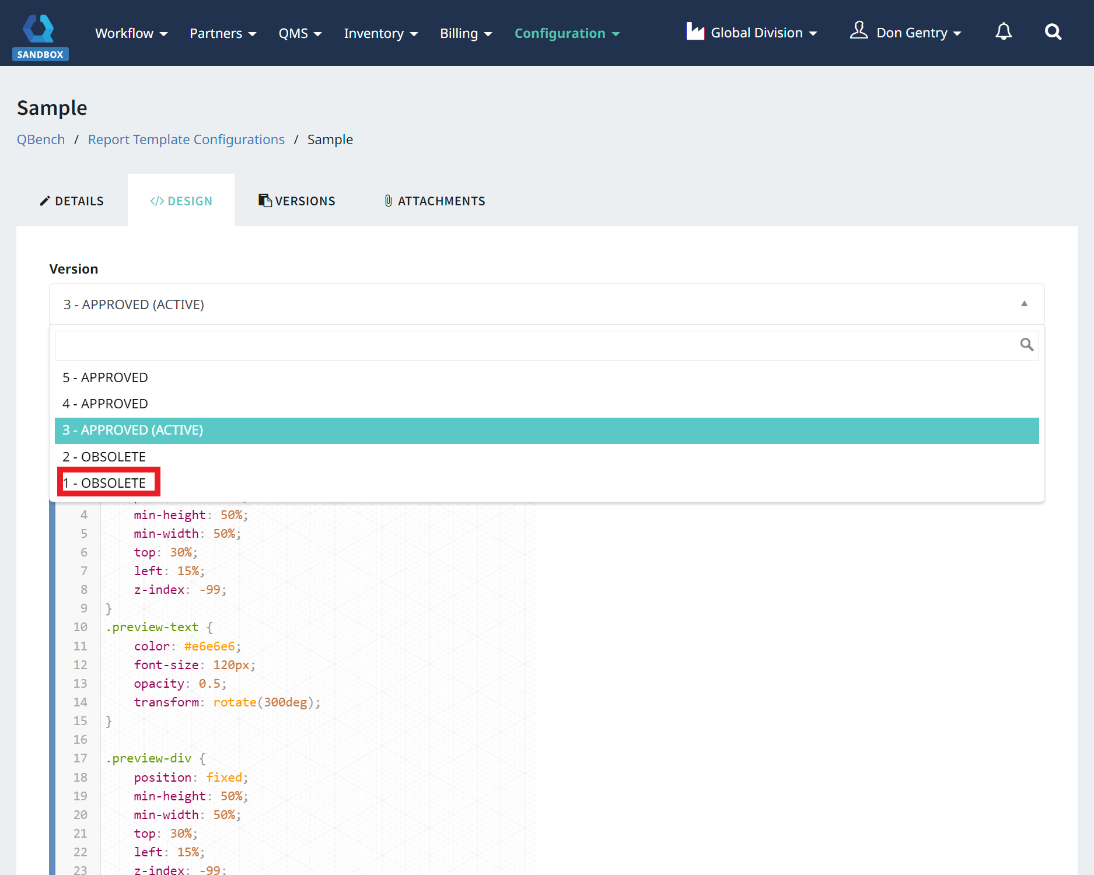Select the Design tab
1094x875 pixels.
(181, 201)
